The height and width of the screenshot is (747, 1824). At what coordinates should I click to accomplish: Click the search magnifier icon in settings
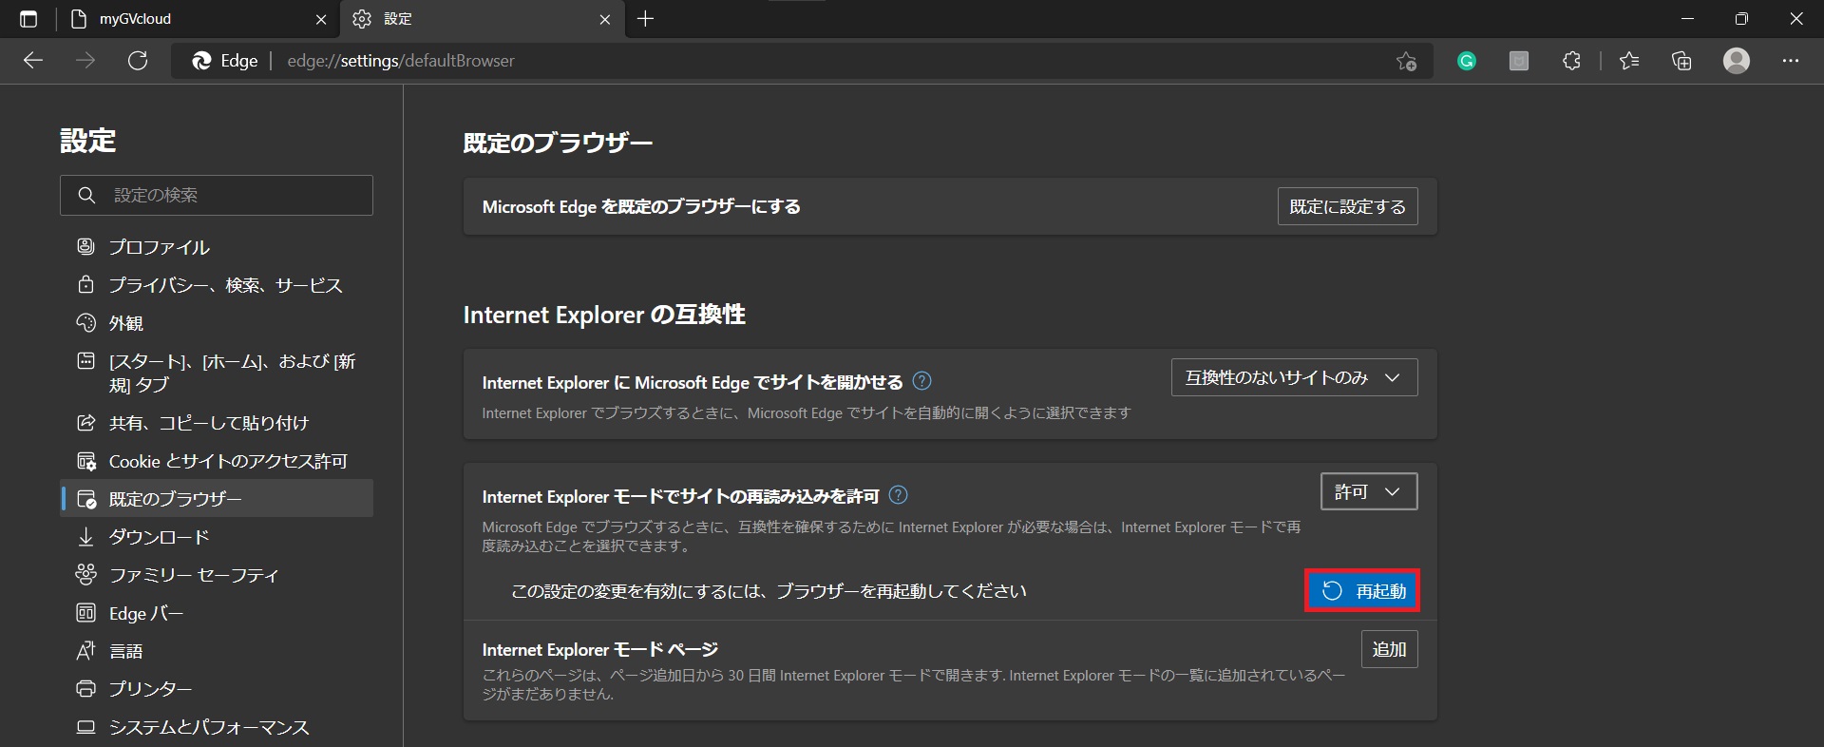coord(86,195)
